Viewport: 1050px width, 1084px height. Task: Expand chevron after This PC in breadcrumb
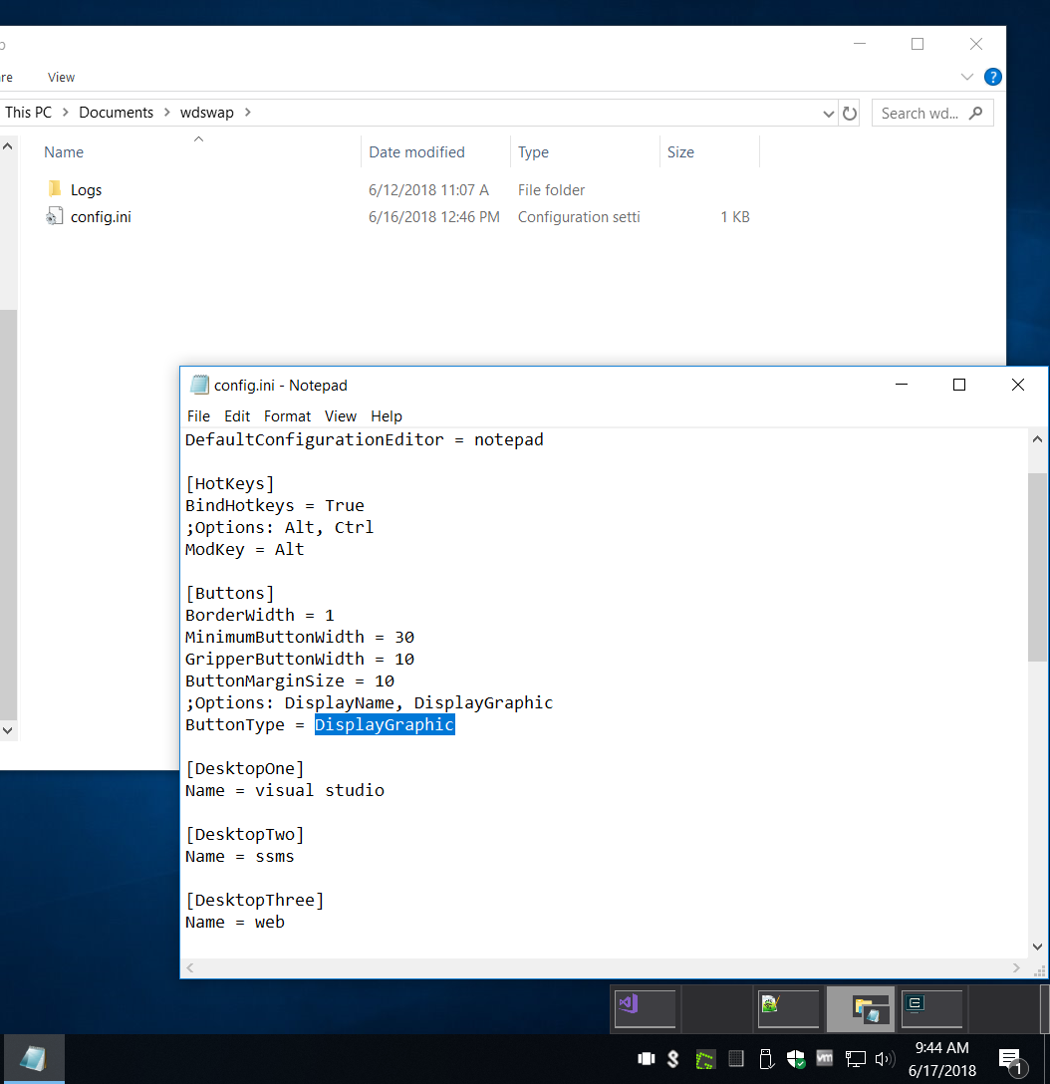(x=65, y=112)
